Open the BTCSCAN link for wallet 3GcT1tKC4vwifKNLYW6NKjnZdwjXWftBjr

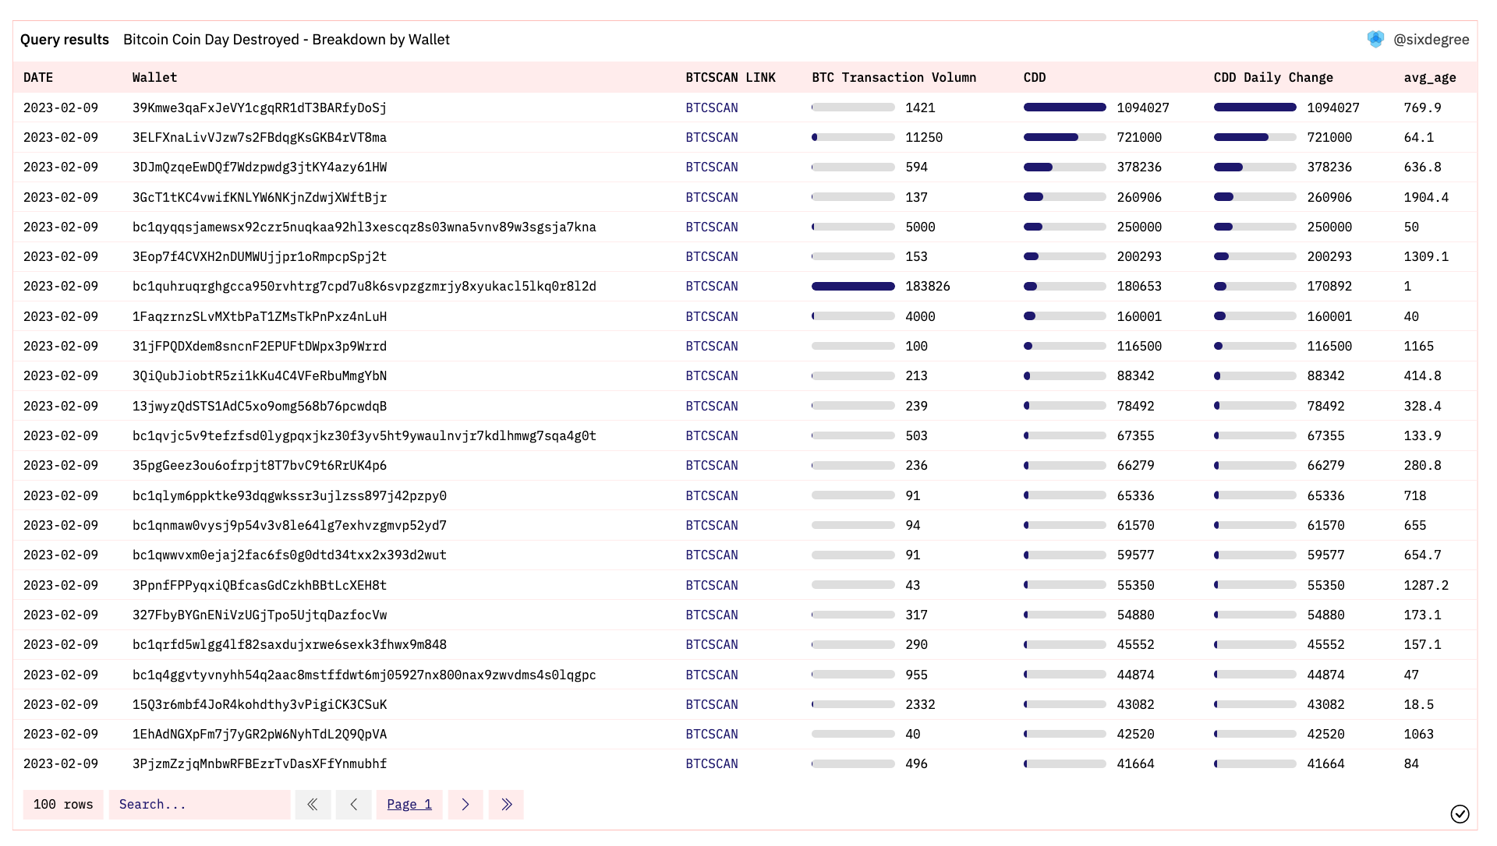click(x=712, y=198)
